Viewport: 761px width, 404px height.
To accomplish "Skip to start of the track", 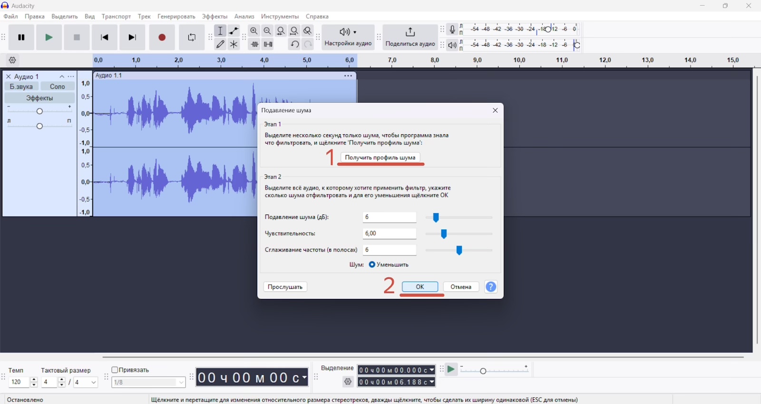I will [105, 38].
